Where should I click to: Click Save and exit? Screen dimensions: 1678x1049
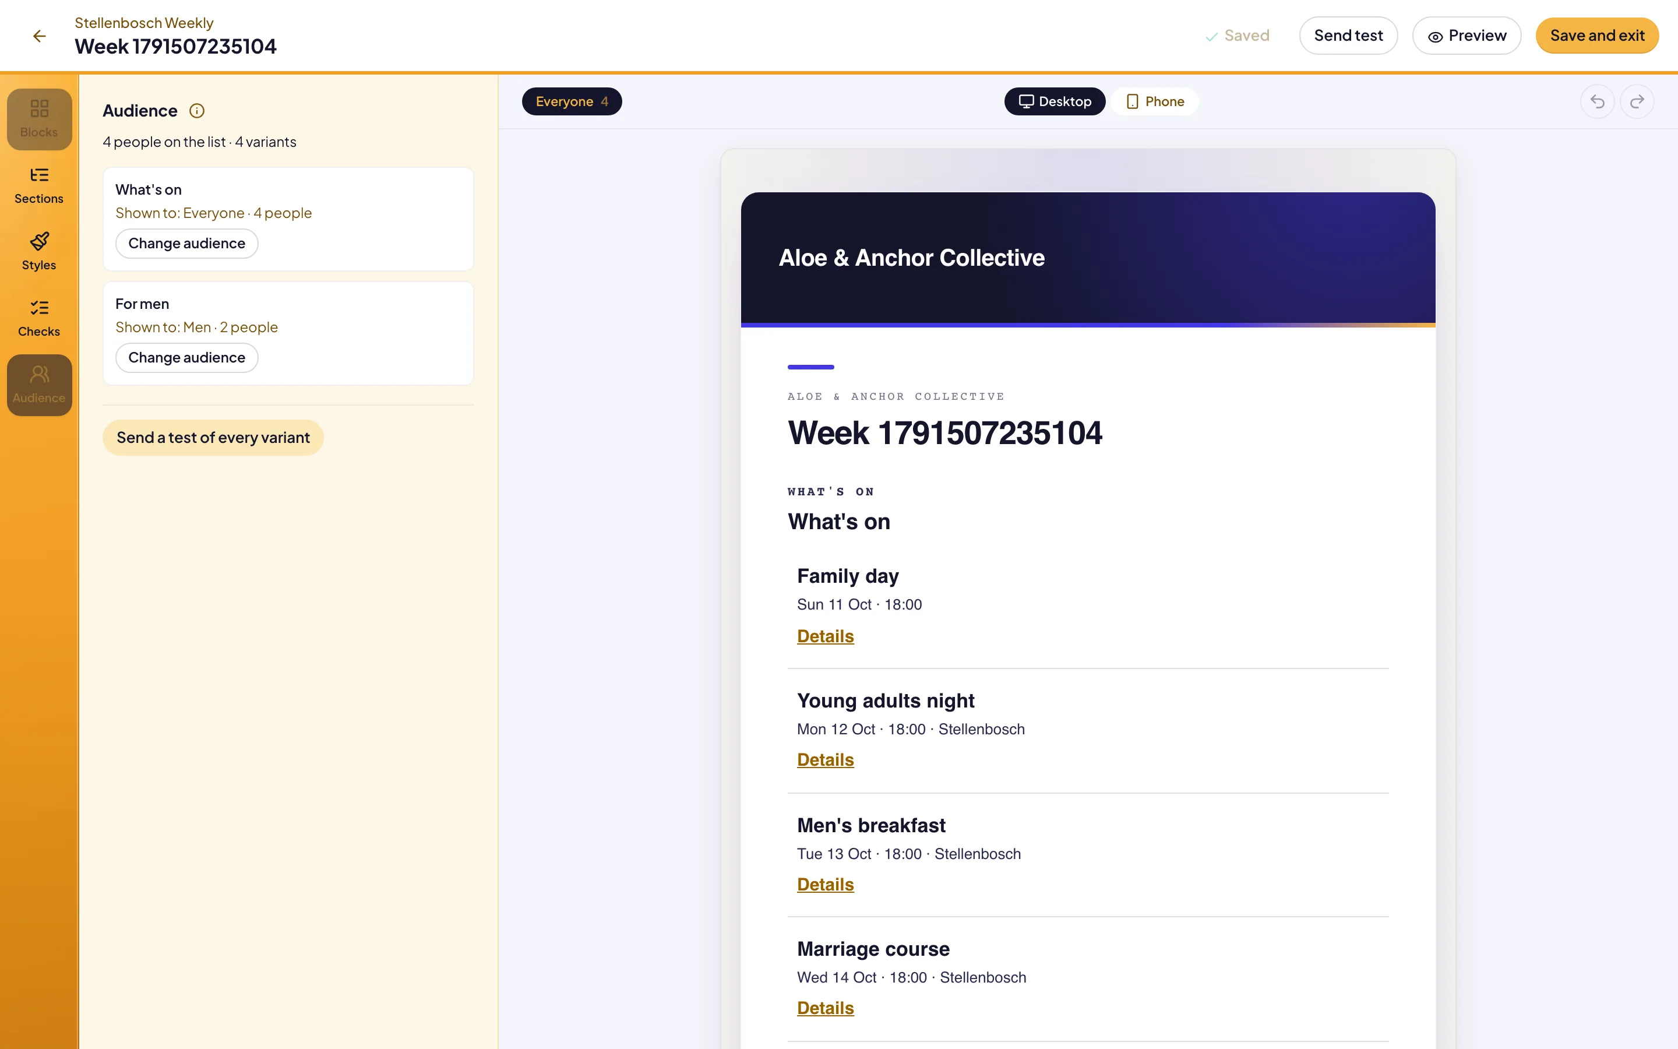click(x=1597, y=36)
